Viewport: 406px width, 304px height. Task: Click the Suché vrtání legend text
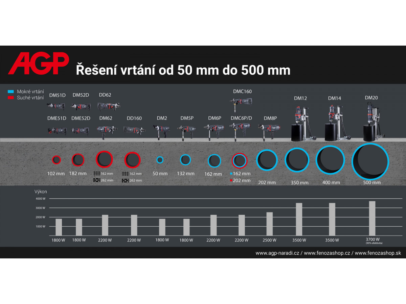[x=30, y=97]
